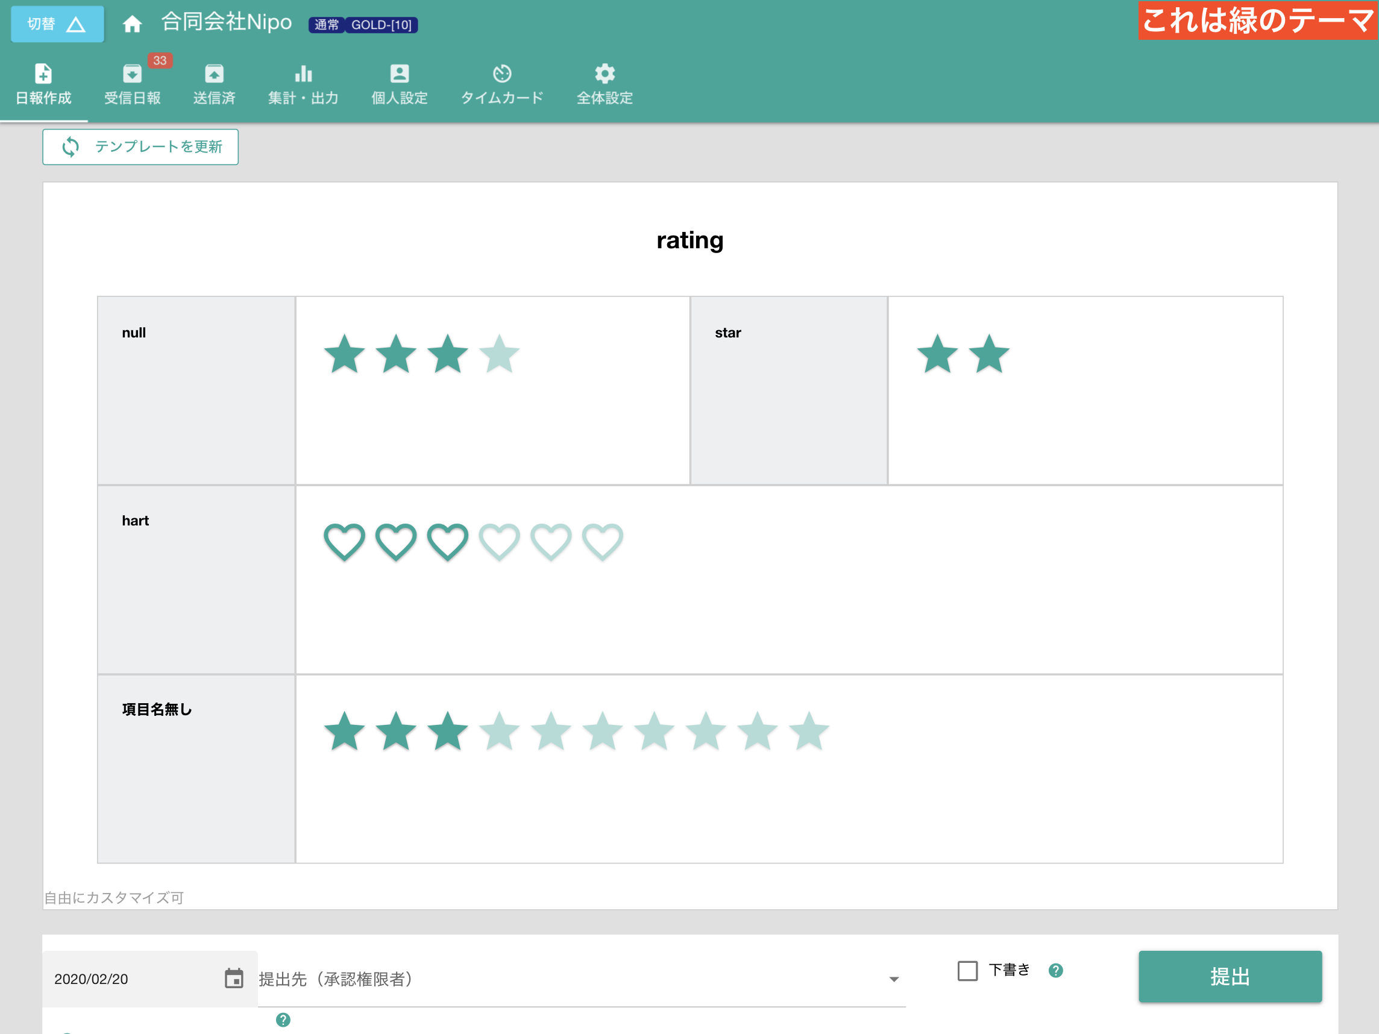
Task: Click the rating report title
Action: click(689, 240)
